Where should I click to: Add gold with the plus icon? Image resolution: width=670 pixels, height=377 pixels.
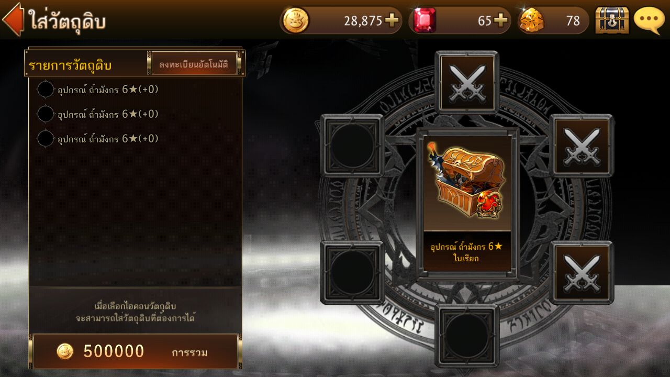click(392, 20)
